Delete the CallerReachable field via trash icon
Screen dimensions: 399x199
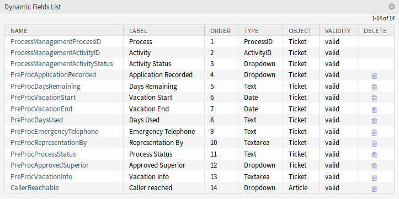tap(374, 189)
